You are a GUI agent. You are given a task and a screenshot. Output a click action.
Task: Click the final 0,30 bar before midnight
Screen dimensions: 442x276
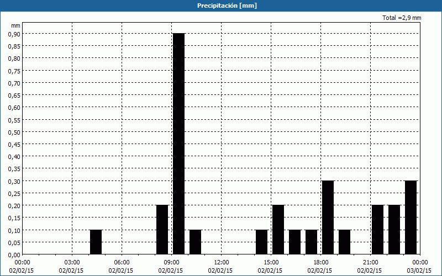pyautogui.click(x=411, y=217)
